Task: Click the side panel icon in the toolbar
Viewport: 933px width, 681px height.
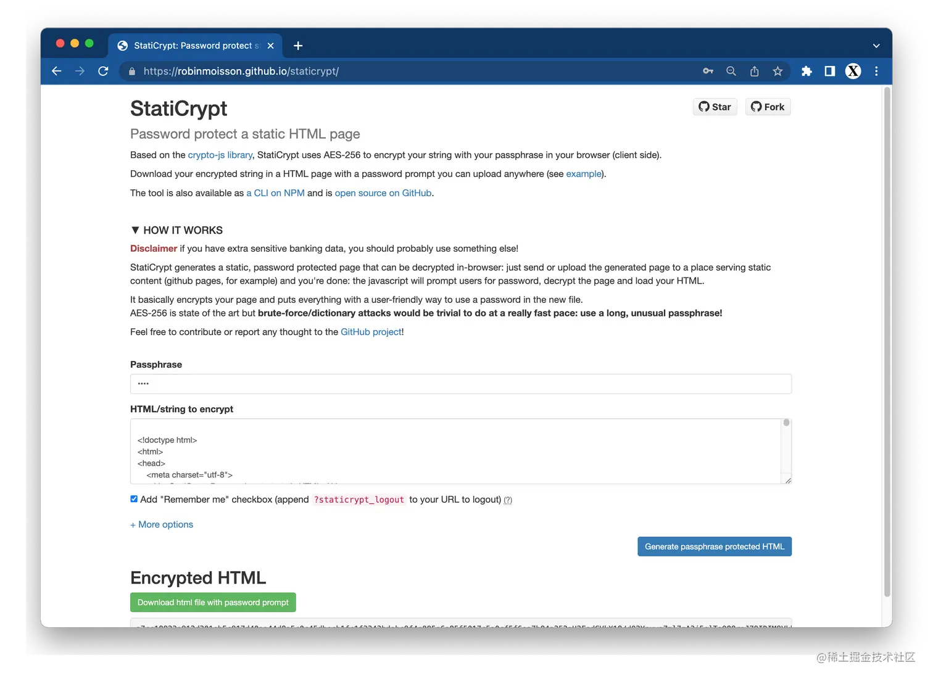Action: pyautogui.click(x=829, y=71)
